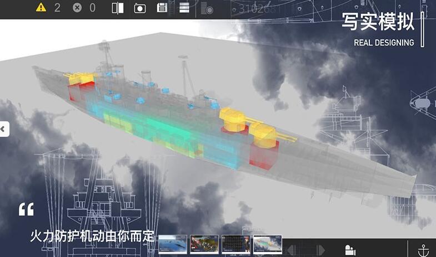Open the anchor icon in bottom bar
The height and width of the screenshot is (257, 436).
[x=423, y=250]
